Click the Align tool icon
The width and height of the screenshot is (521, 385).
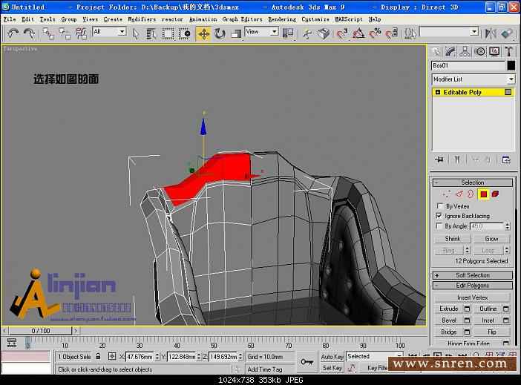(507, 33)
